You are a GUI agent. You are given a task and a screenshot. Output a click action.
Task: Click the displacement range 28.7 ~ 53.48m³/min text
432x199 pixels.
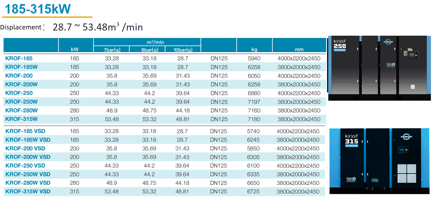click(x=98, y=27)
